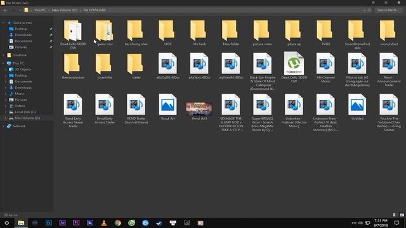Click the Back navigation arrow
This screenshot has width=406, height=228.
[6, 10]
